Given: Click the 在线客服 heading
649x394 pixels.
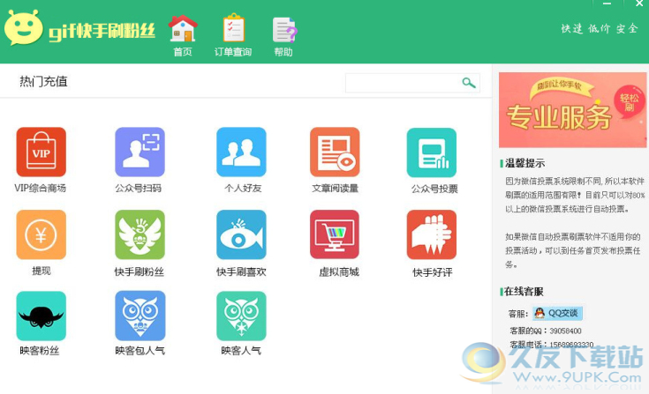Looking at the screenshot, I should (524, 292).
